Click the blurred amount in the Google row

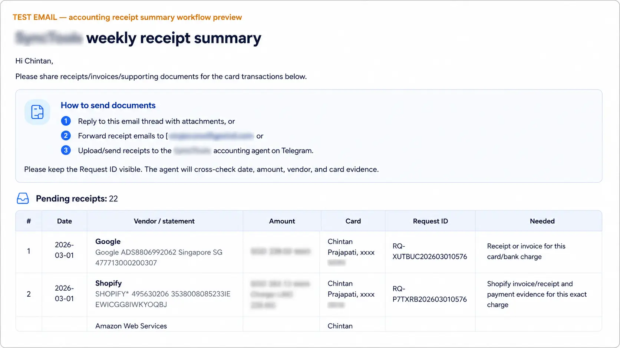(x=280, y=251)
